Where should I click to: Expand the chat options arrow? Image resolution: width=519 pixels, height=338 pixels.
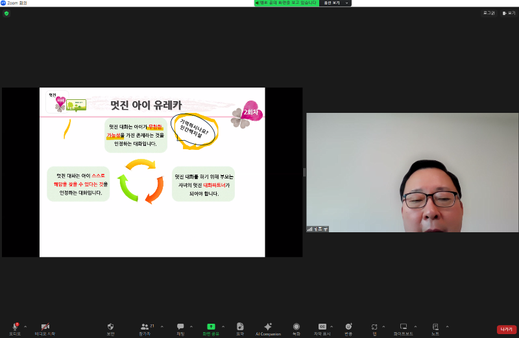(x=191, y=327)
